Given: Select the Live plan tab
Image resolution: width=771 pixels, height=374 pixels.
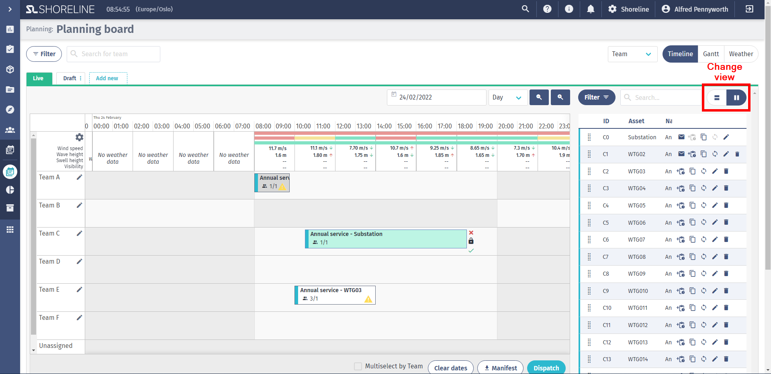Looking at the screenshot, I should (39, 78).
